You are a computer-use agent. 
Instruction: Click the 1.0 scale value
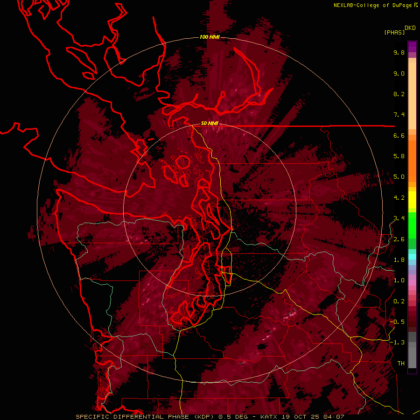(x=399, y=281)
